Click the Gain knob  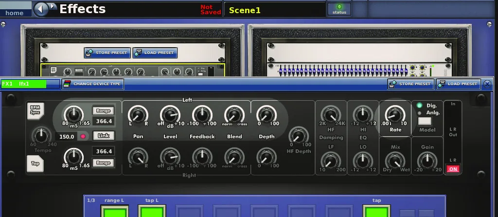tap(427, 162)
